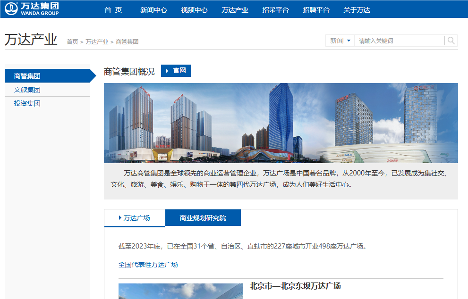Viewport: 468px width, 299px height.
Task: Open 招采平台 navigation link
Action: (x=275, y=10)
